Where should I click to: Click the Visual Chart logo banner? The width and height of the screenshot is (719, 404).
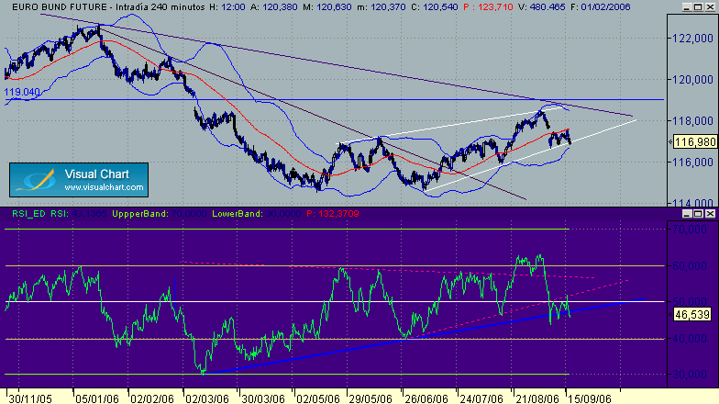point(79,180)
